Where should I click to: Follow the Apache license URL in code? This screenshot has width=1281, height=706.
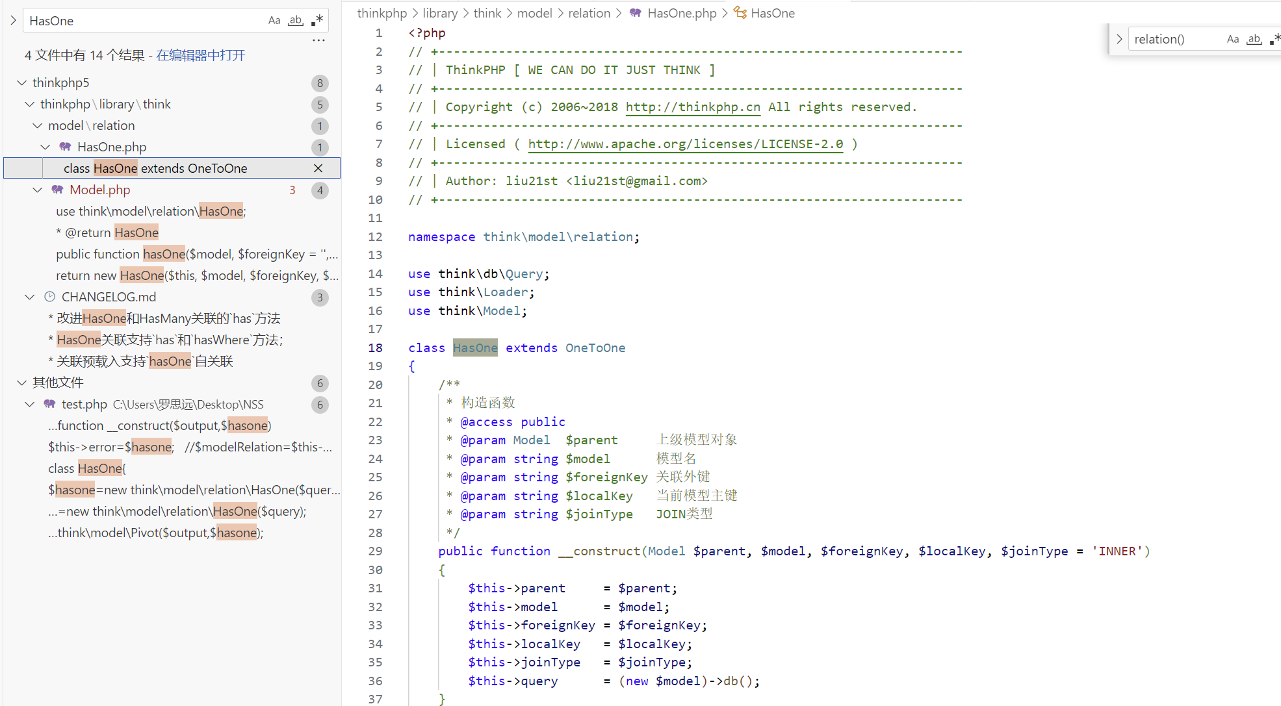click(x=685, y=144)
